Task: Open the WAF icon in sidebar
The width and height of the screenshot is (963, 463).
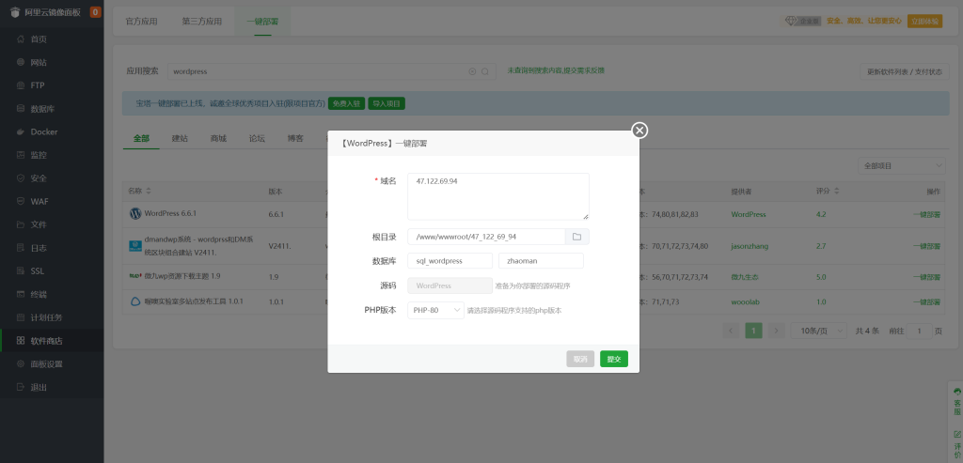Action: 21,201
